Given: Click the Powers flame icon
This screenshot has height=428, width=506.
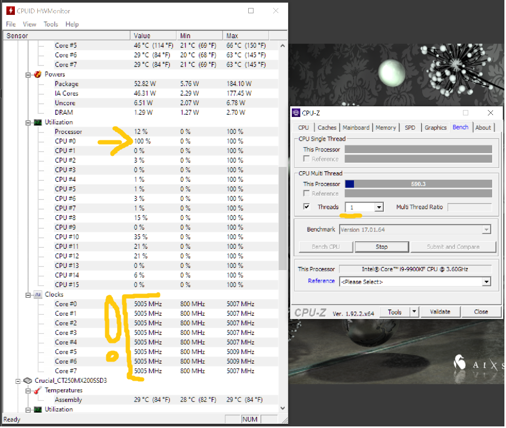Looking at the screenshot, I should [38, 74].
